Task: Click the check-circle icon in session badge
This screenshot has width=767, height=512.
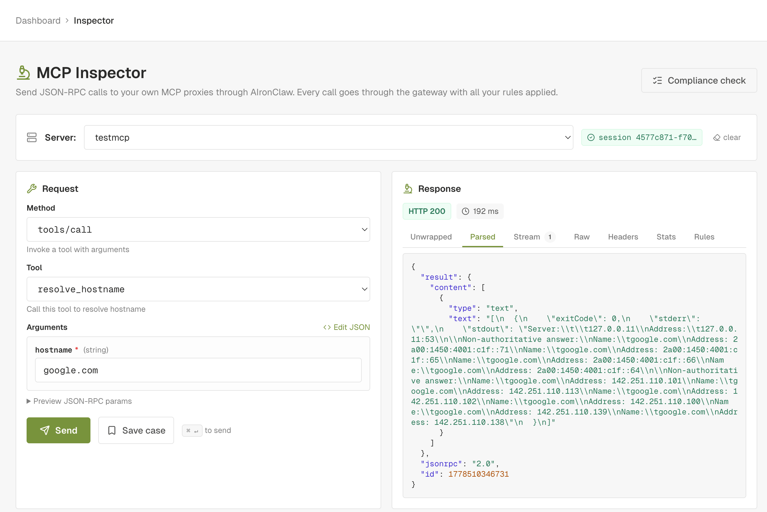Action: click(x=591, y=137)
